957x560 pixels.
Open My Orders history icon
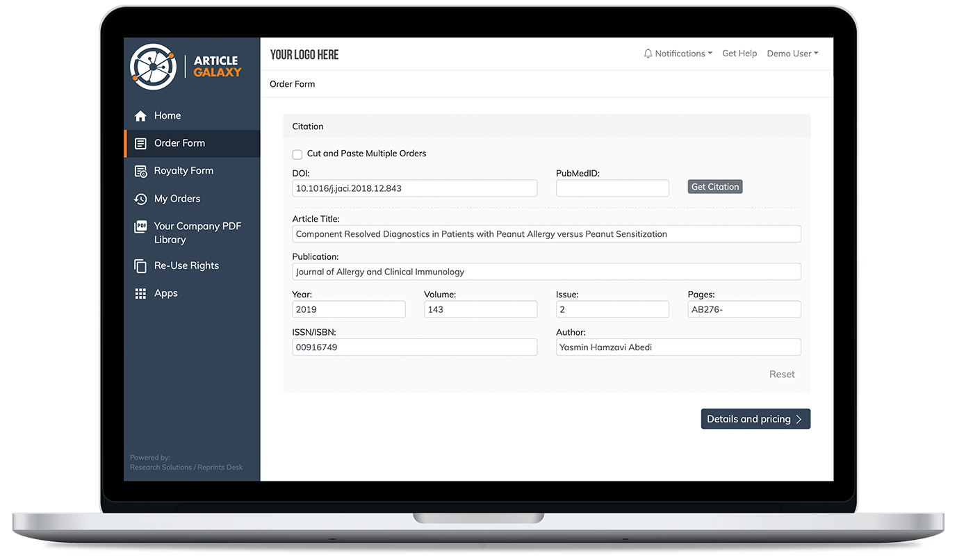click(x=140, y=199)
